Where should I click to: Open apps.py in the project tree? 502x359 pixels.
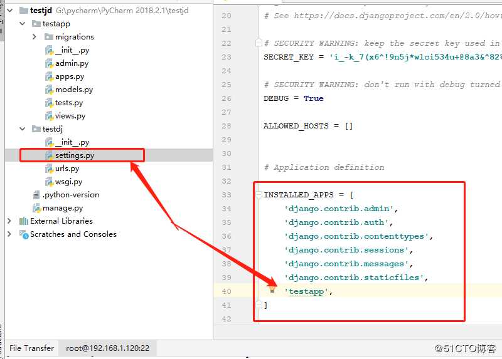point(70,76)
